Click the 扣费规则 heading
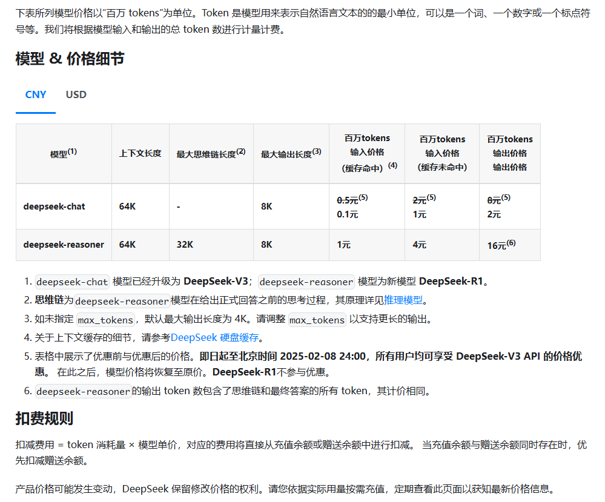605x502 pixels. (44, 418)
